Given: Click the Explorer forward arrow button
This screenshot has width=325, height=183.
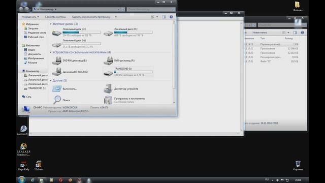Looking at the screenshot, I should [27, 9].
